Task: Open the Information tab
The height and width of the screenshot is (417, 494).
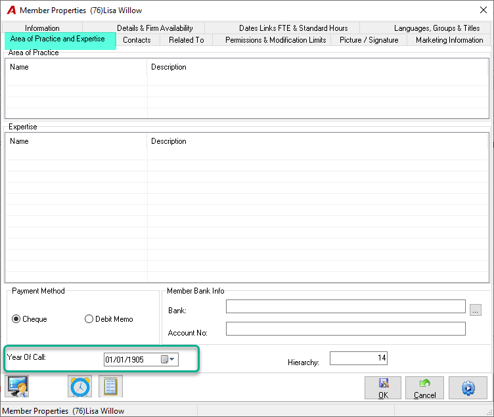Action: [42, 28]
